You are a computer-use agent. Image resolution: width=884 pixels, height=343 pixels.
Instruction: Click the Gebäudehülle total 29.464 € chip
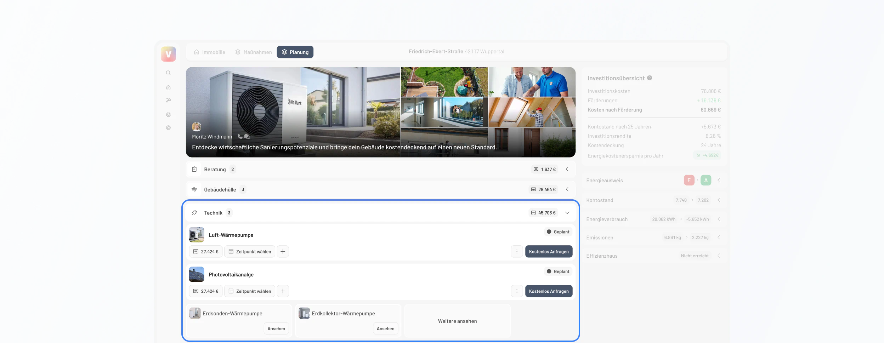[543, 189]
